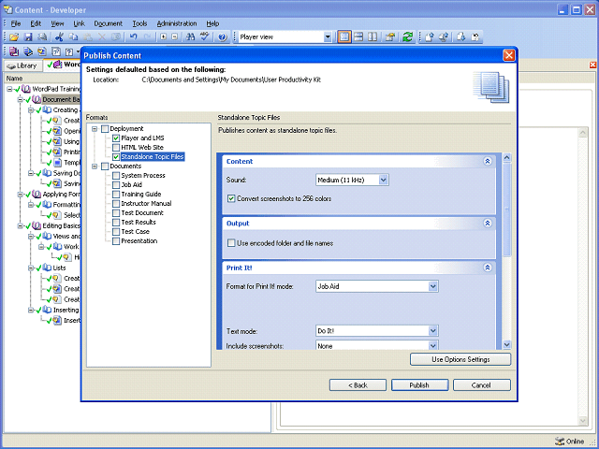This screenshot has height=449, width=599.
Task: Click the properties lock toolbar icon
Action: [390, 37]
